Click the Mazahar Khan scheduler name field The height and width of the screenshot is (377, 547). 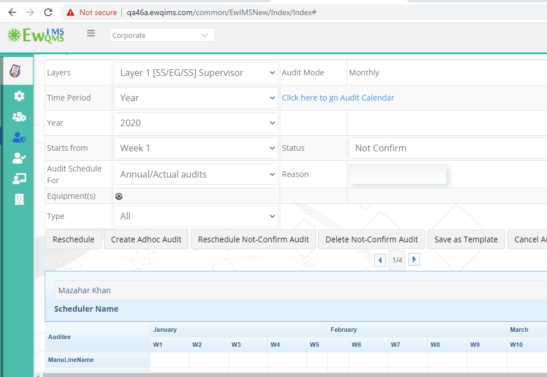301,290
